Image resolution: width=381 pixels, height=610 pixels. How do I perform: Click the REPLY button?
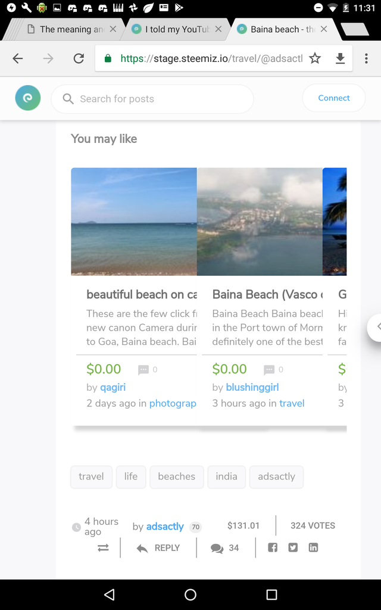[158, 548]
